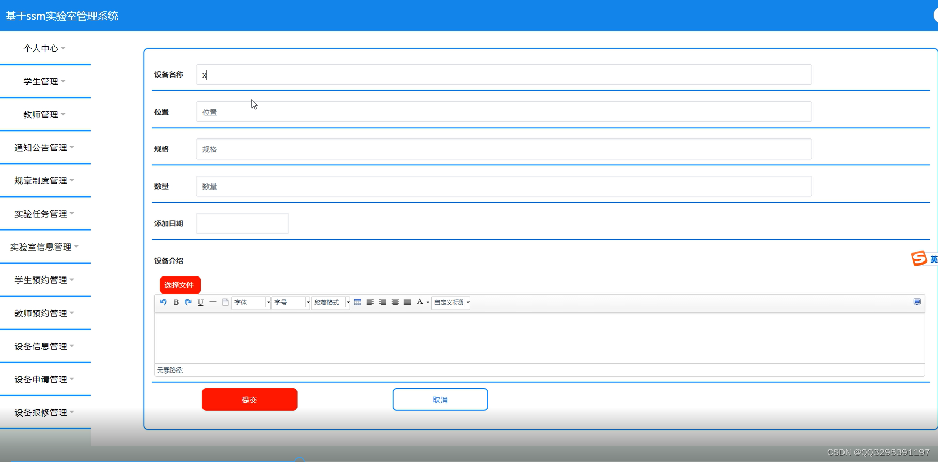Focus the 数量 input field
This screenshot has height=462, width=938.
(504, 186)
